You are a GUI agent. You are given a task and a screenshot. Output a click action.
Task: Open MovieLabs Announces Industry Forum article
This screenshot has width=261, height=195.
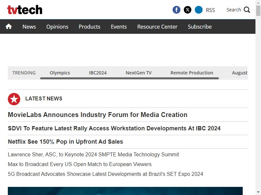point(98,115)
